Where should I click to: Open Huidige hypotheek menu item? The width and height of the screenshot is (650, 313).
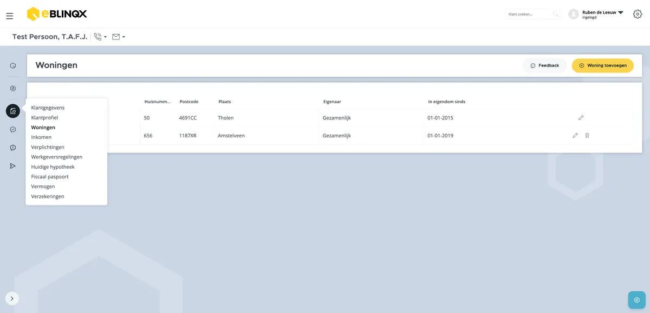pyautogui.click(x=53, y=167)
